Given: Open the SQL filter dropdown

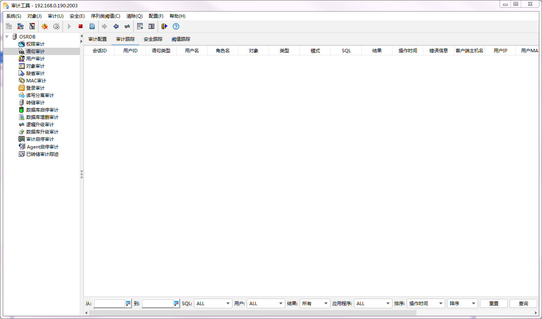Looking at the screenshot, I should [x=213, y=303].
